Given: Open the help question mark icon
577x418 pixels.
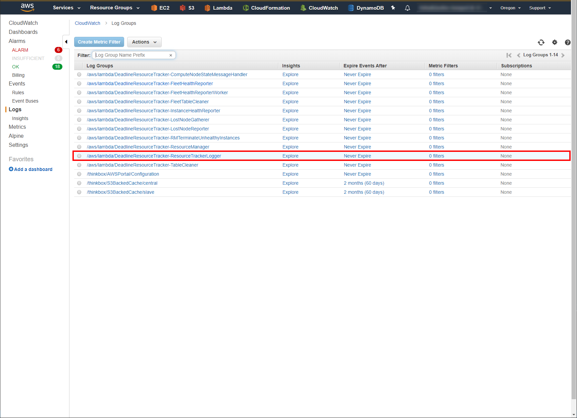Looking at the screenshot, I should pyautogui.click(x=568, y=42).
